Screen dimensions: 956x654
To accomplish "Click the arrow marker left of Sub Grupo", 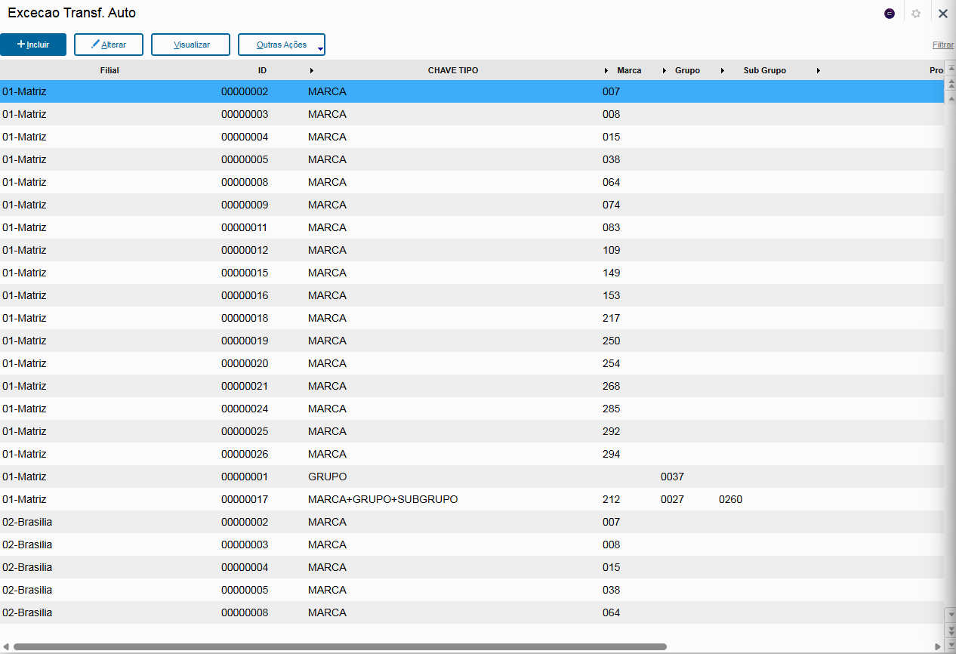I will pos(723,70).
